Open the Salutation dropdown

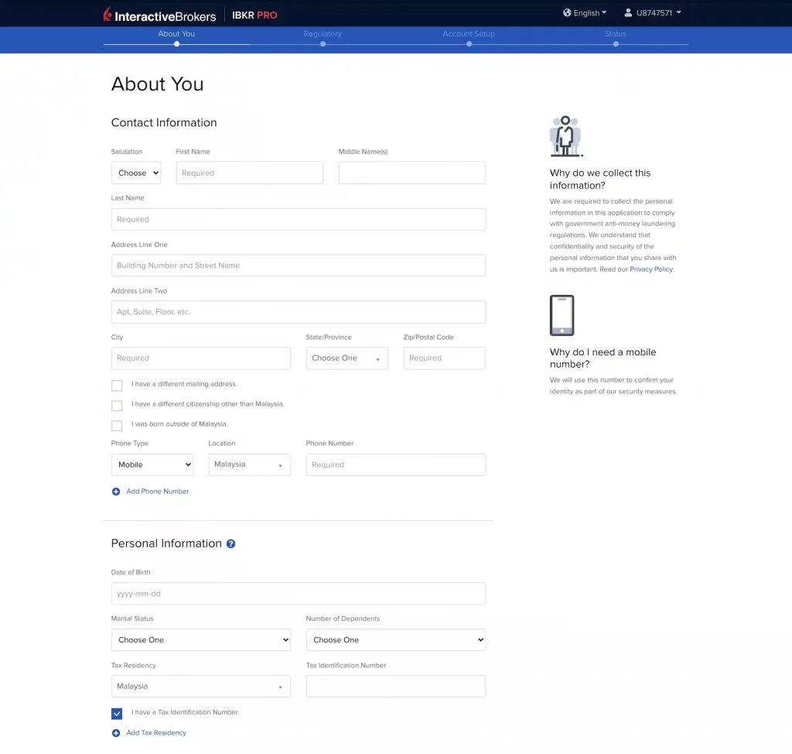pos(136,173)
